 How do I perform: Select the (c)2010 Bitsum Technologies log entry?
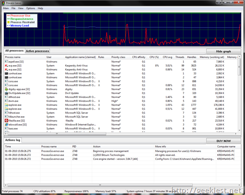click(x=109, y=155)
